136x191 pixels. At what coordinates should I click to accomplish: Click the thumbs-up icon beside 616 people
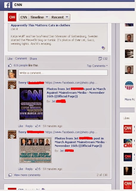pos(10,65)
